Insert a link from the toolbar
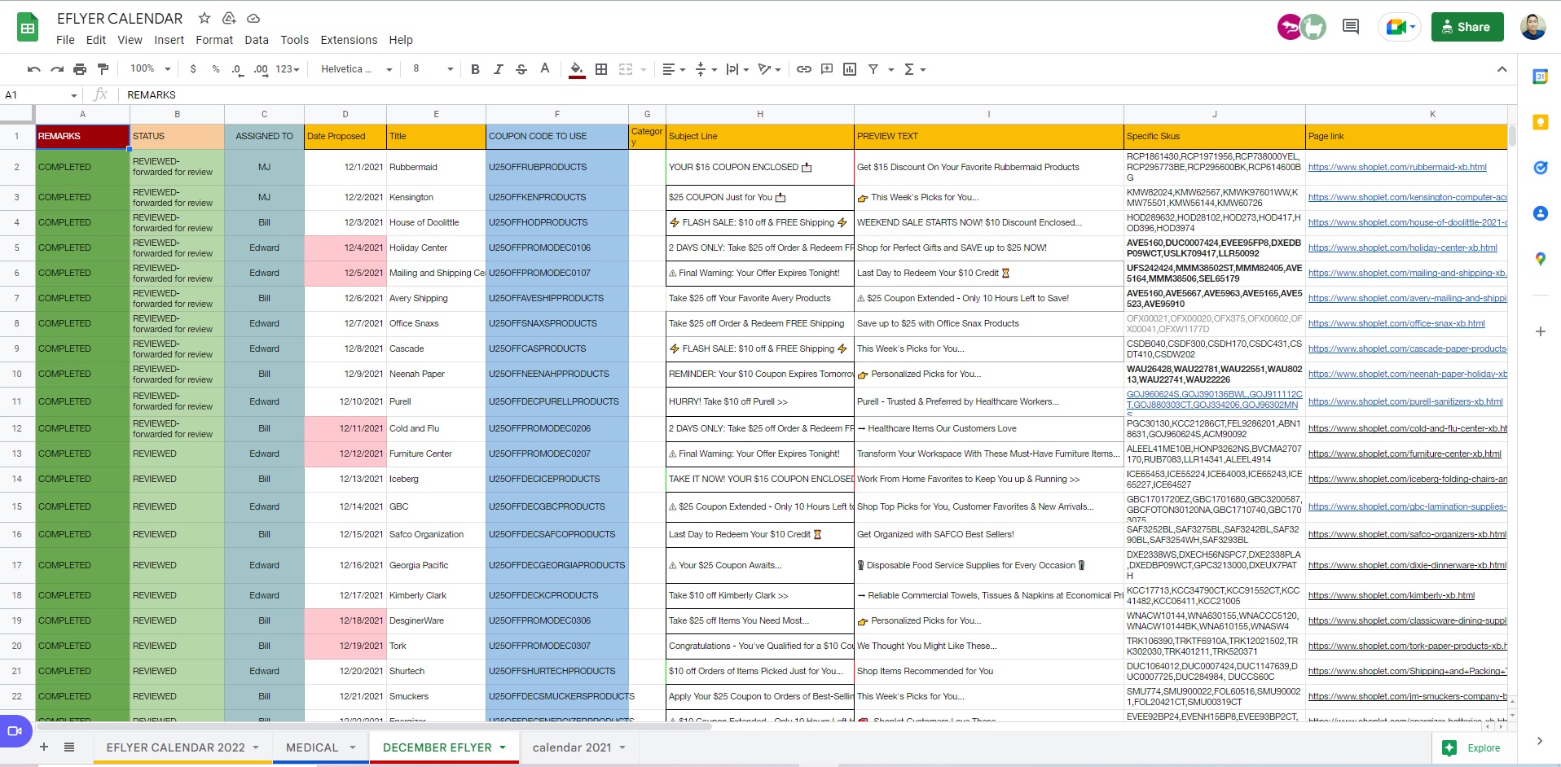 click(804, 69)
